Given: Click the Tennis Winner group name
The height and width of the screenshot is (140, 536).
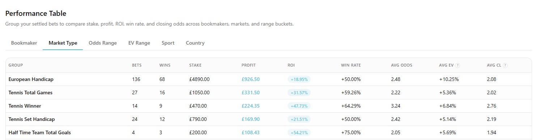Looking at the screenshot, I should click(x=25, y=106).
